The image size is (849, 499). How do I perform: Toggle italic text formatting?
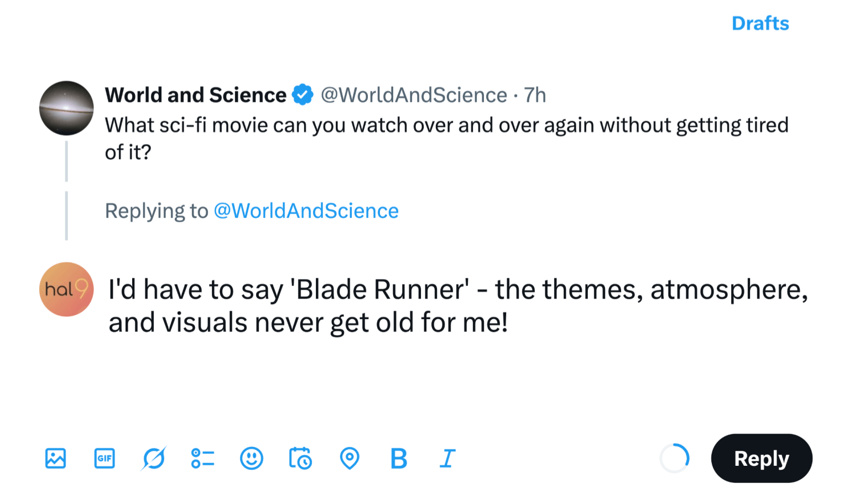(x=447, y=458)
